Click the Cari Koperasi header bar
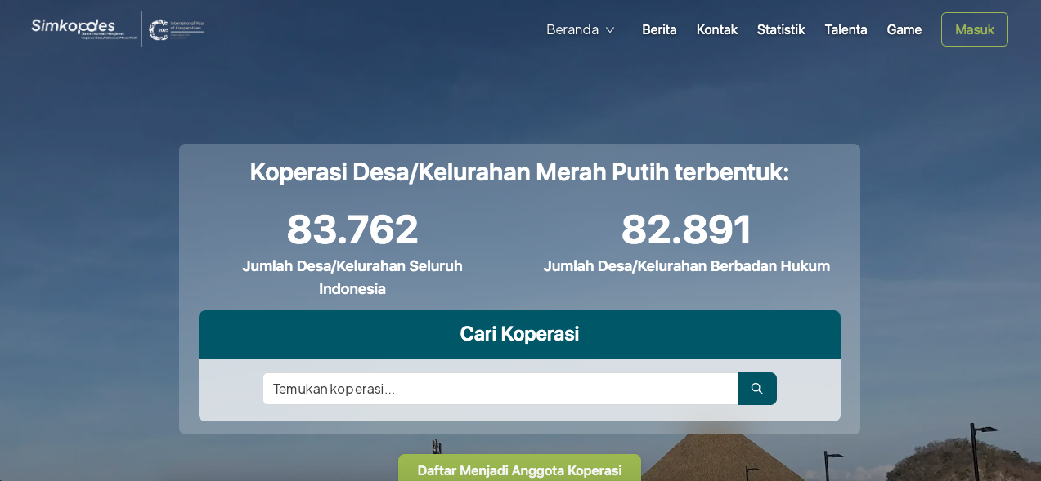The image size is (1041, 481). (519, 334)
